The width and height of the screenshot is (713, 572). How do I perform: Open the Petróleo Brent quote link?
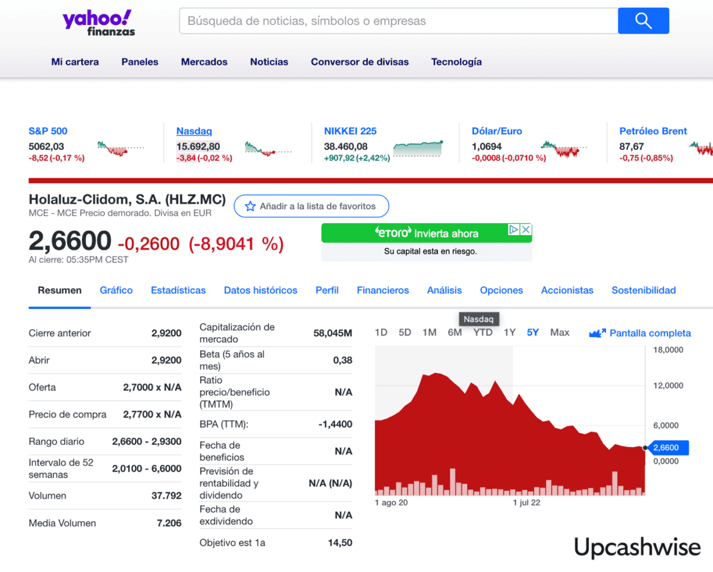click(x=653, y=131)
